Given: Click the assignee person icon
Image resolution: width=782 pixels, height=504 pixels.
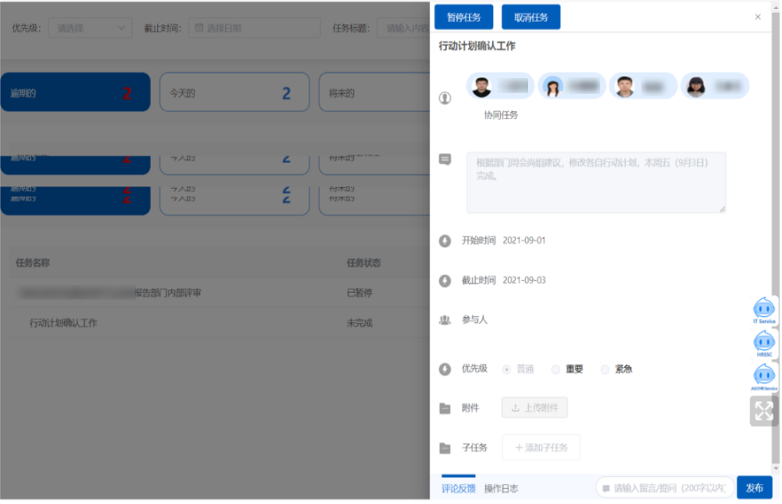Looking at the screenshot, I should click(446, 98).
